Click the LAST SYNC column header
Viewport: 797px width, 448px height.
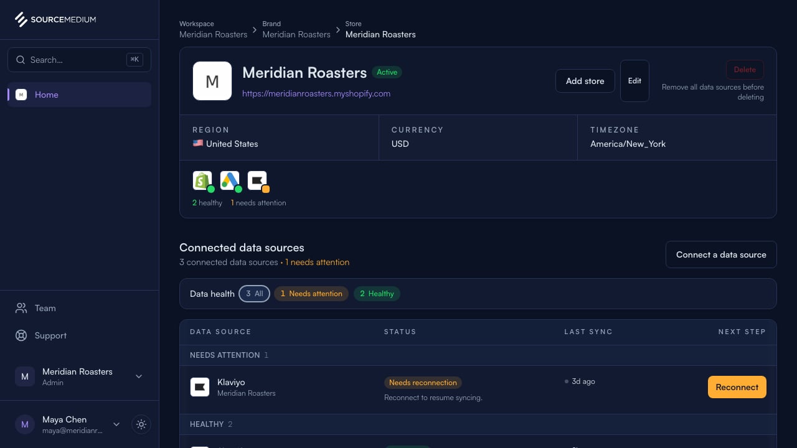tap(588, 332)
